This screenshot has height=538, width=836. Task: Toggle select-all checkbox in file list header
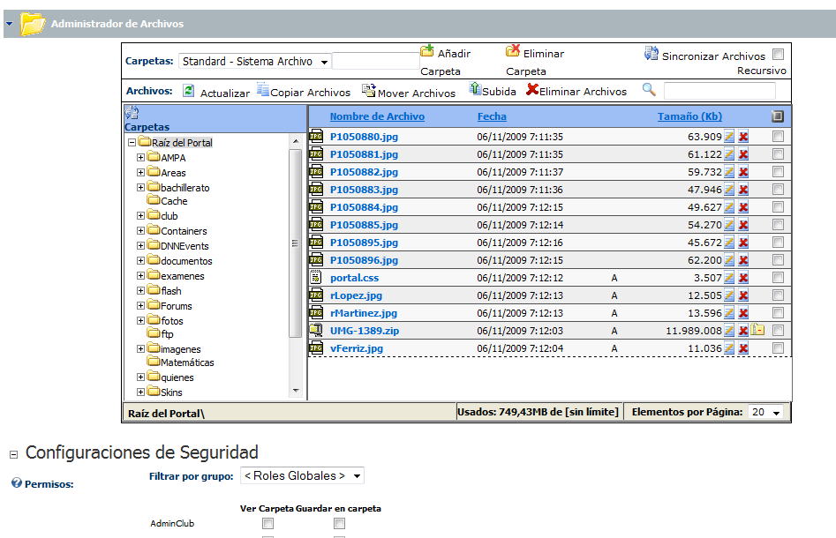tap(778, 116)
